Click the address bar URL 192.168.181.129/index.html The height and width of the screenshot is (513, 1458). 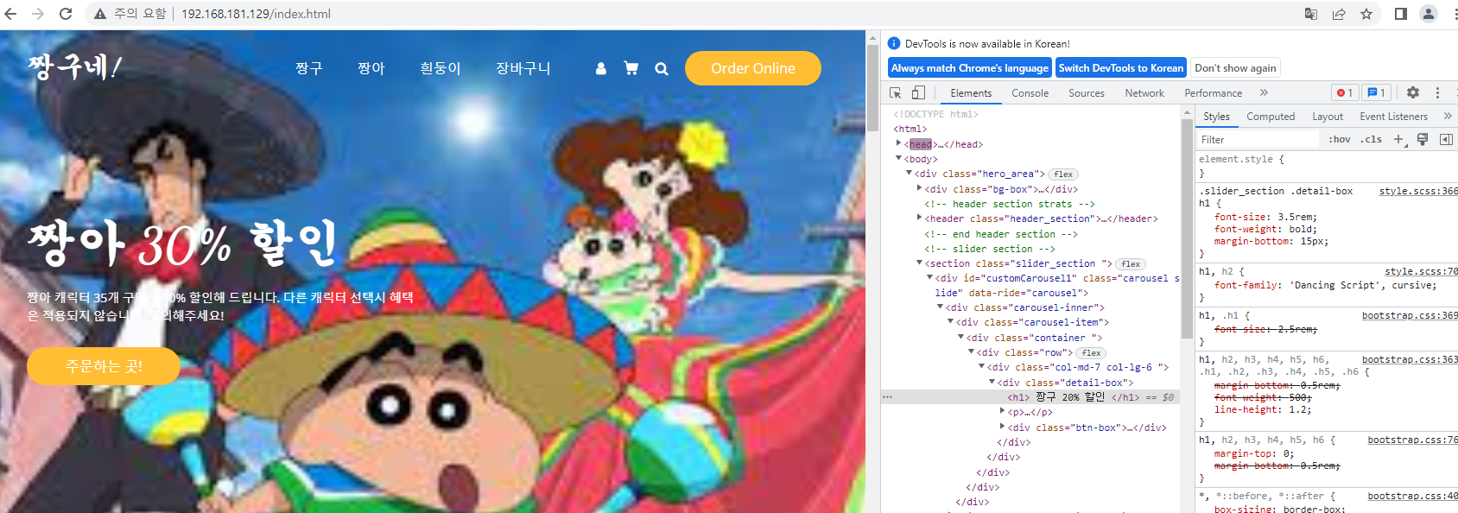point(256,14)
